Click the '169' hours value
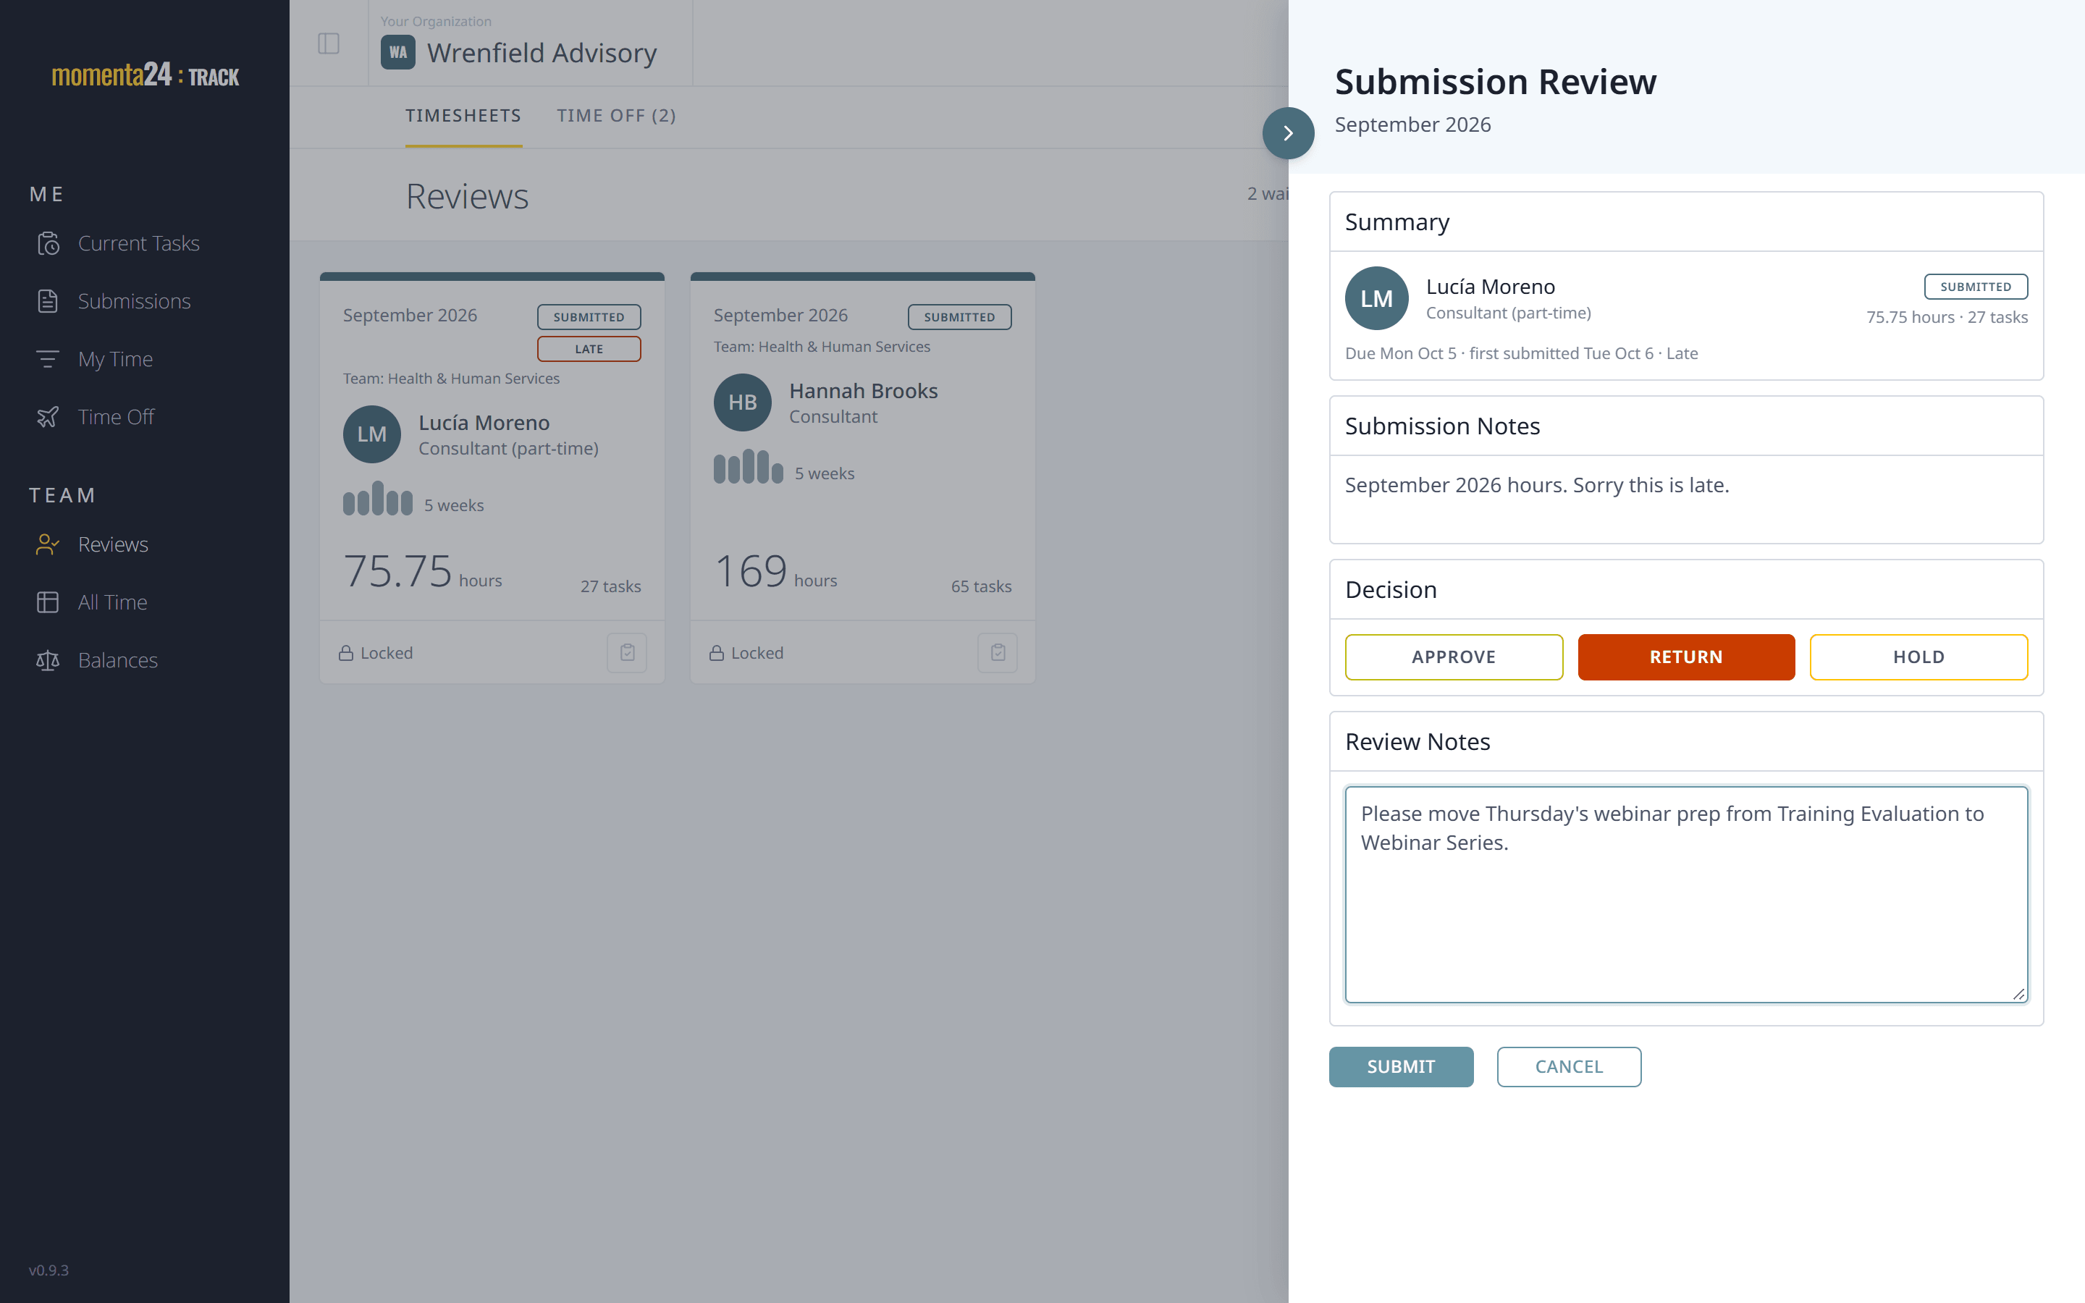This screenshot has height=1303, width=2085. point(751,571)
